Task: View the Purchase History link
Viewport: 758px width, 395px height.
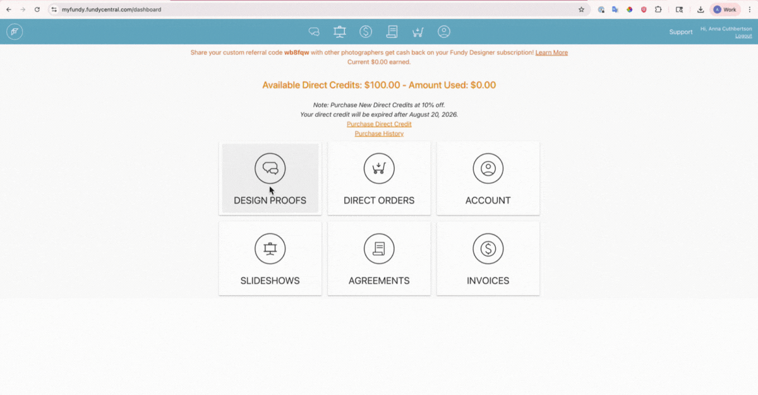Action: [379, 133]
